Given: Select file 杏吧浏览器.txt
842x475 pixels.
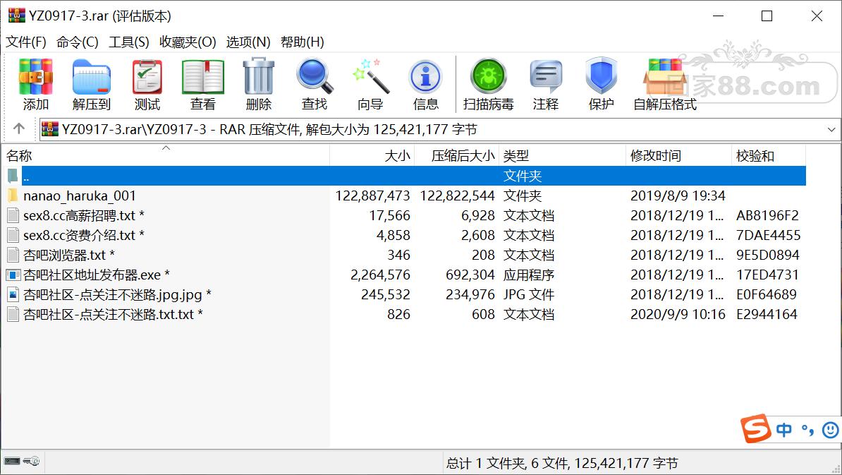Looking at the screenshot, I should click(x=68, y=255).
